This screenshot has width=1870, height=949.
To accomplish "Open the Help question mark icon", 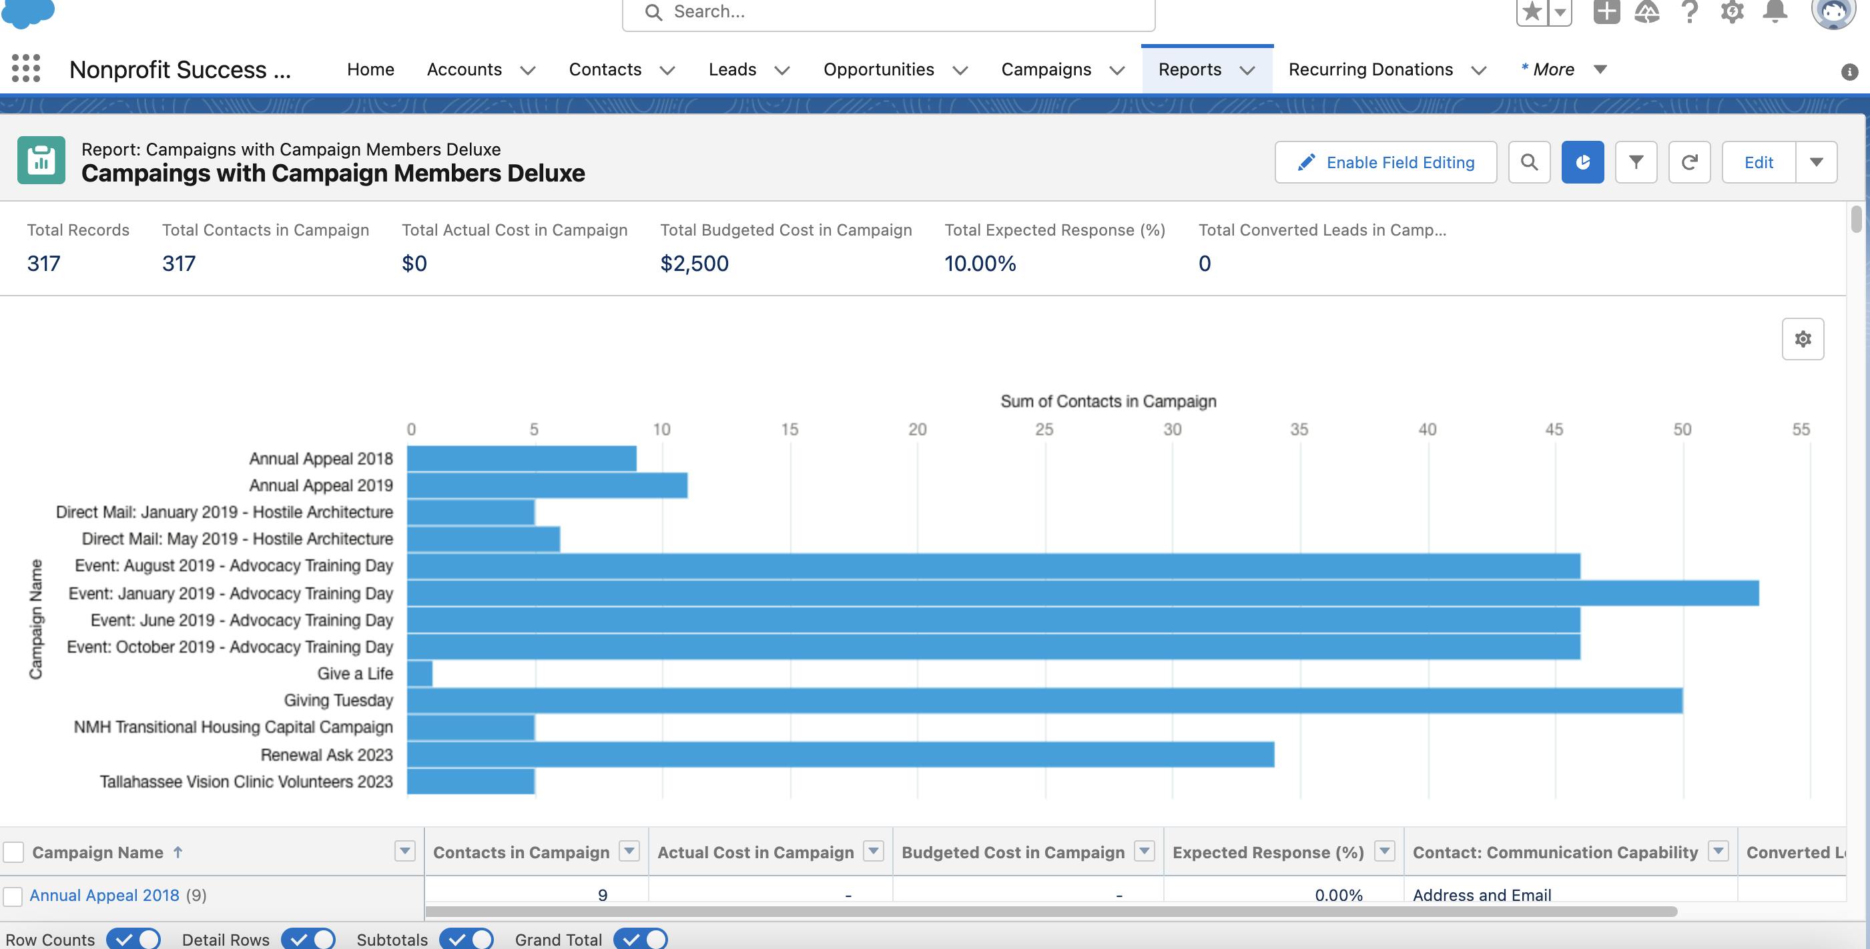I will click(x=1690, y=11).
